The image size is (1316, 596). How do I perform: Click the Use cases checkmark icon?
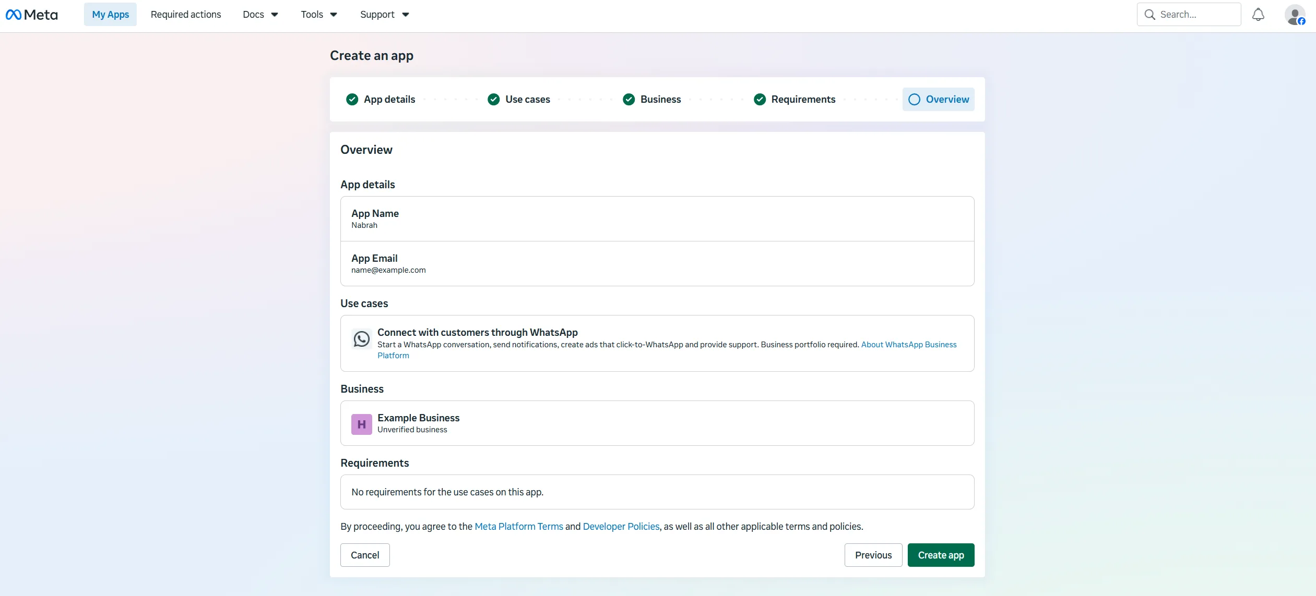click(493, 99)
